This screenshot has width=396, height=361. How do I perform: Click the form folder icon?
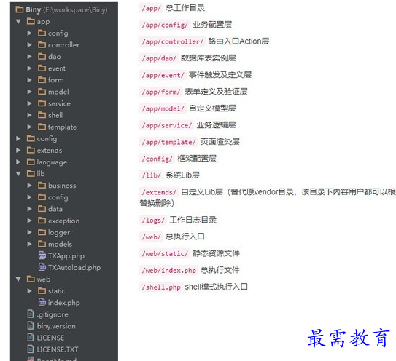42,79
